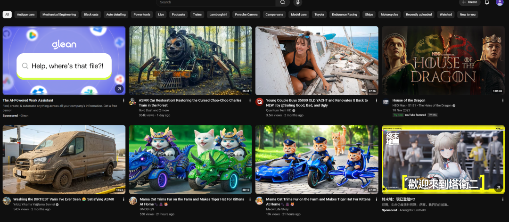Viewport: 509px width, 222px height.
Task: Open the notifications bell
Action: pyautogui.click(x=487, y=2)
